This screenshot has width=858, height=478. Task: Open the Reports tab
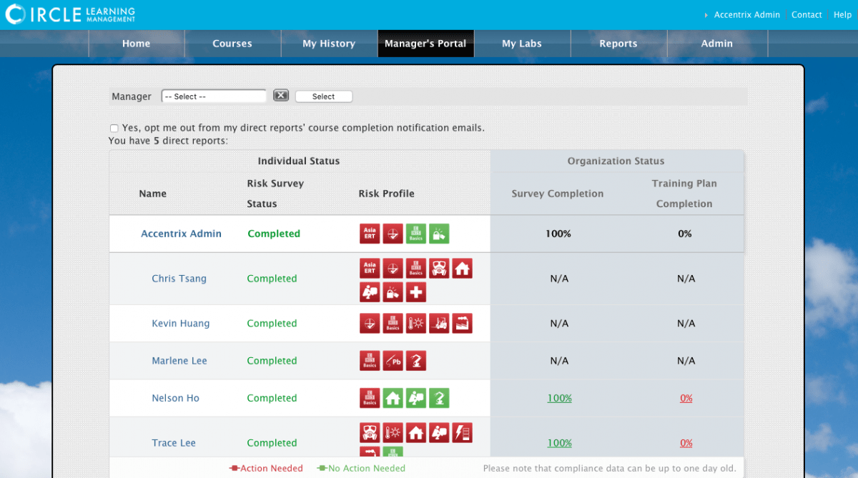[x=618, y=44]
